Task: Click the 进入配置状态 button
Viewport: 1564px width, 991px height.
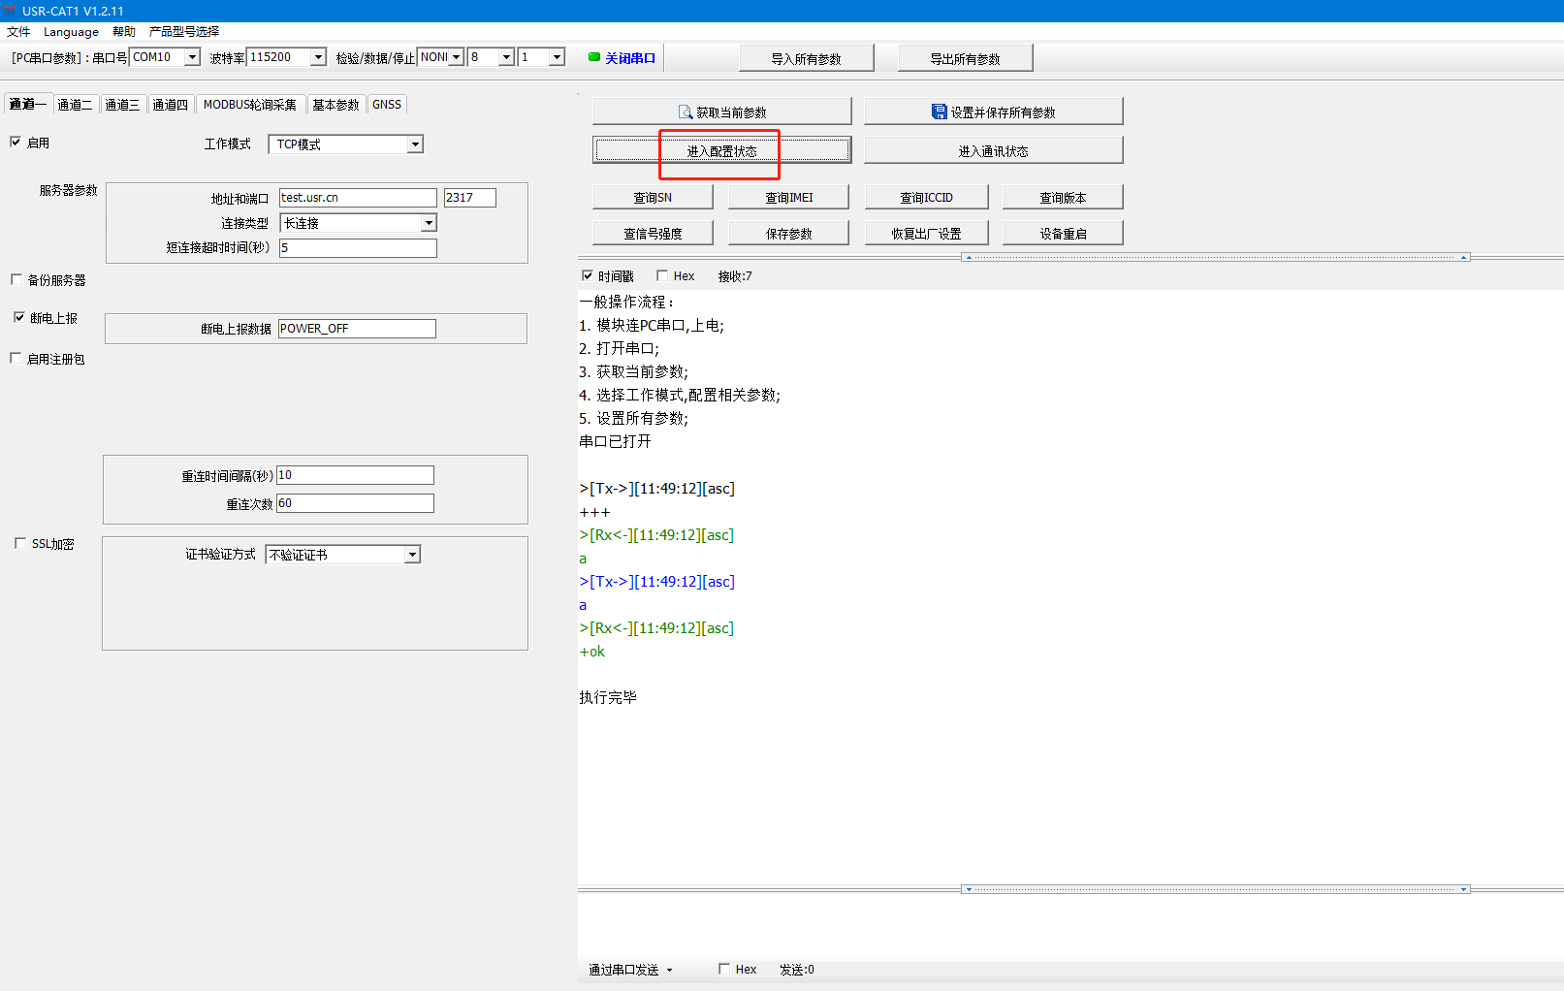Action: coord(721,150)
